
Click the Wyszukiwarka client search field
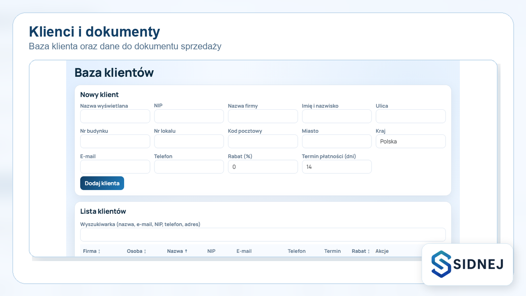pos(263,235)
